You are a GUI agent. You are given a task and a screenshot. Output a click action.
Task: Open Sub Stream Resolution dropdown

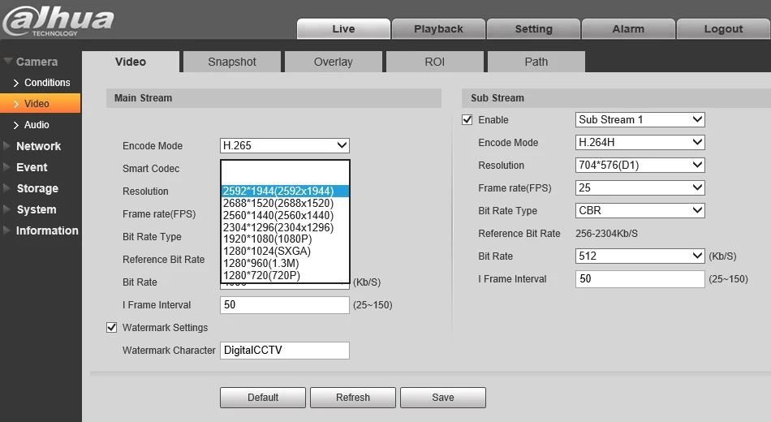coord(640,165)
